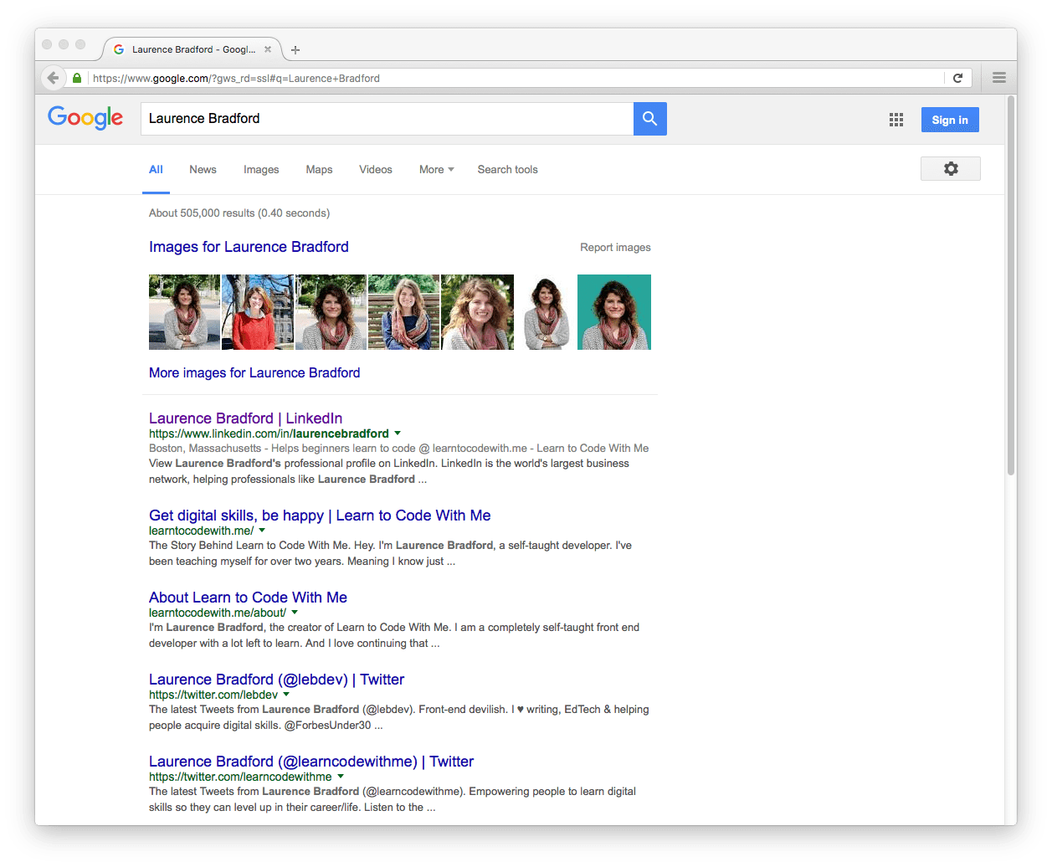This screenshot has height=867, width=1052.
Task: Select the All search tab
Action: [156, 169]
